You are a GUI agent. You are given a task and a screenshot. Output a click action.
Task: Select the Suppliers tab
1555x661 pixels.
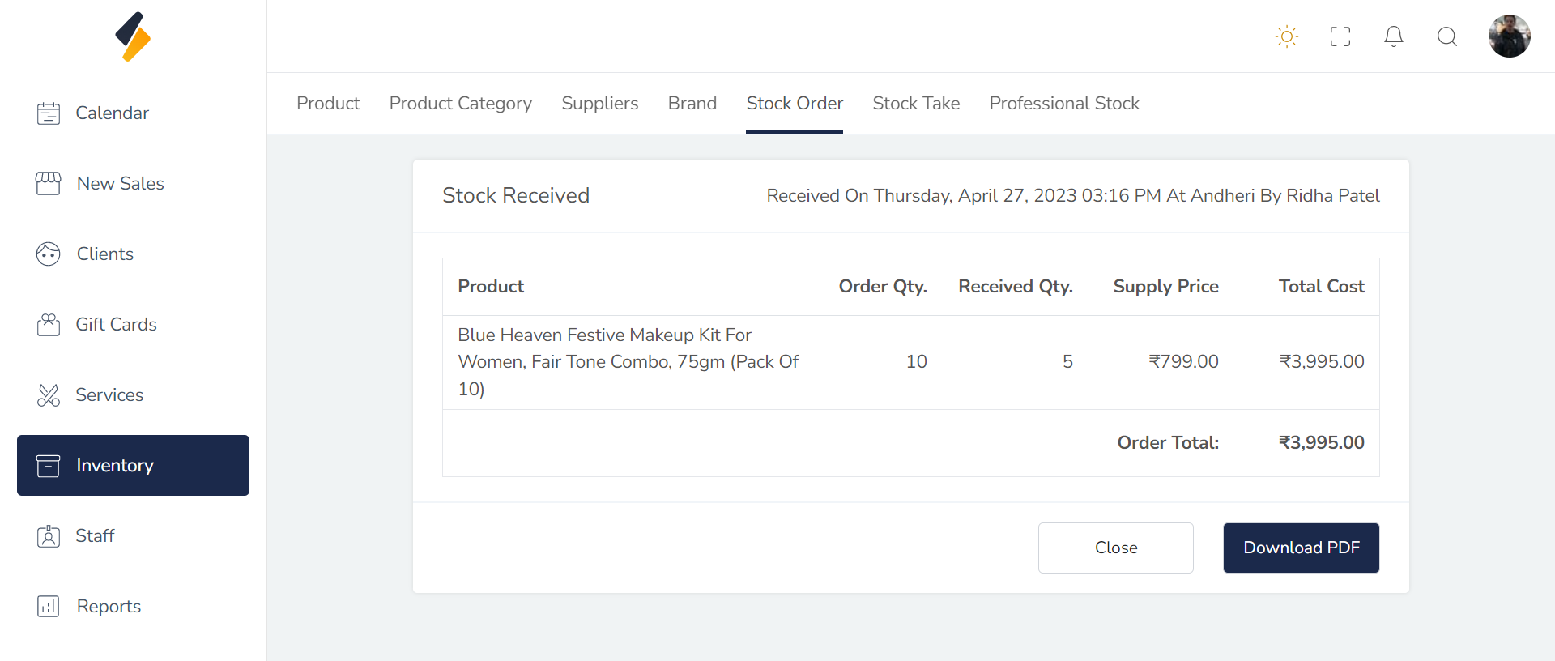(x=599, y=104)
